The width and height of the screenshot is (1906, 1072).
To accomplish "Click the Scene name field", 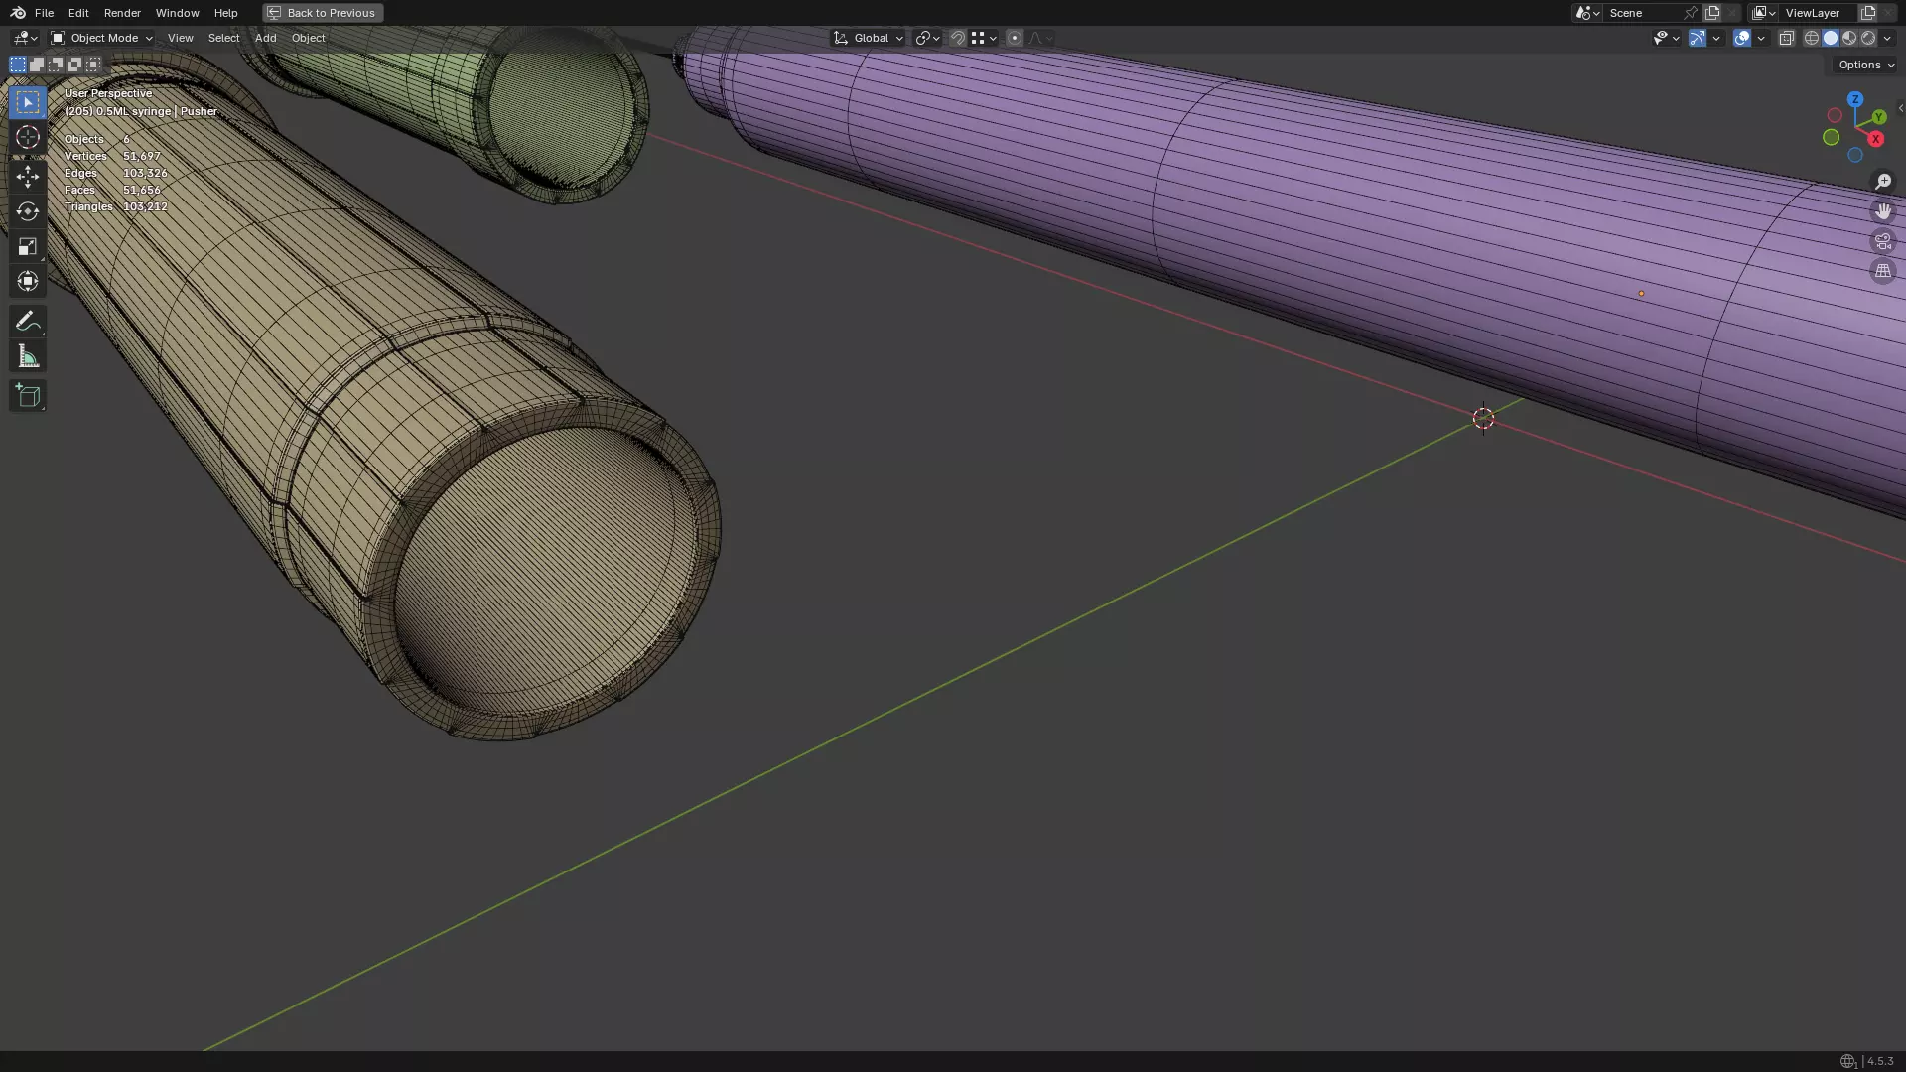I will 1642,13.
